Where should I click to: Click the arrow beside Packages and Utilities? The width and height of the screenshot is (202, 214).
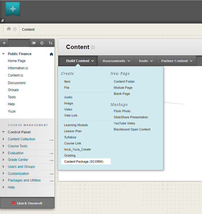click(51, 181)
